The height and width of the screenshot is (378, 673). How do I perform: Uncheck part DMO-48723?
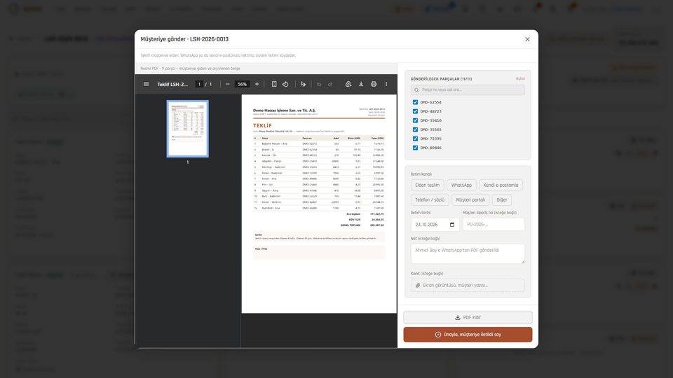pyautogui.click(x=415, y=111)
